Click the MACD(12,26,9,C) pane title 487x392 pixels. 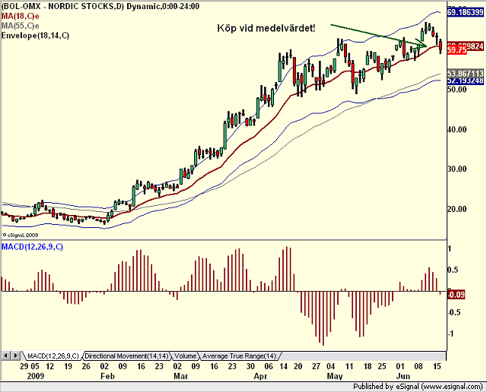tap(32, 247)
